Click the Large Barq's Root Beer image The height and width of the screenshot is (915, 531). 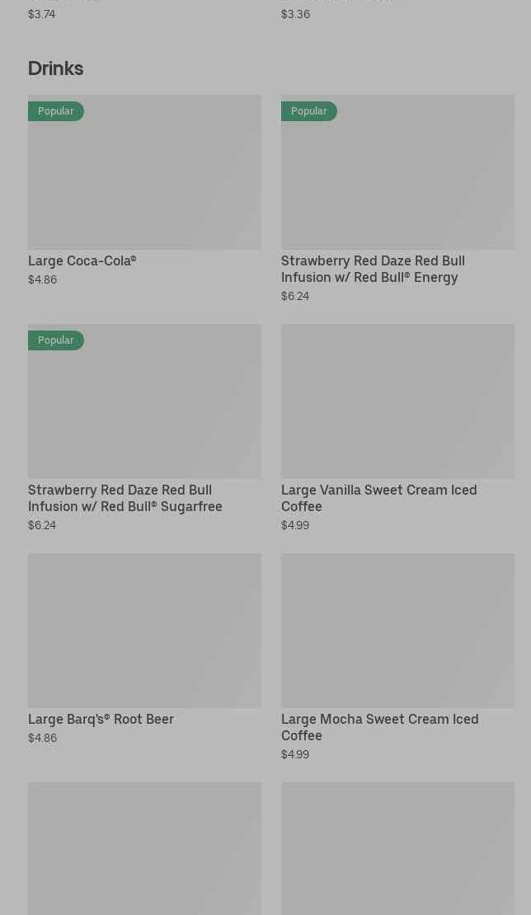pos(144,631)
